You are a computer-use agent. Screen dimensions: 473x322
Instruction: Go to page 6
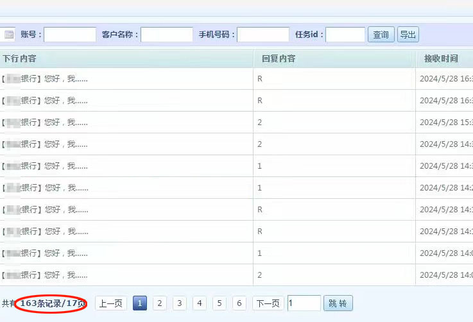[239, 303]
